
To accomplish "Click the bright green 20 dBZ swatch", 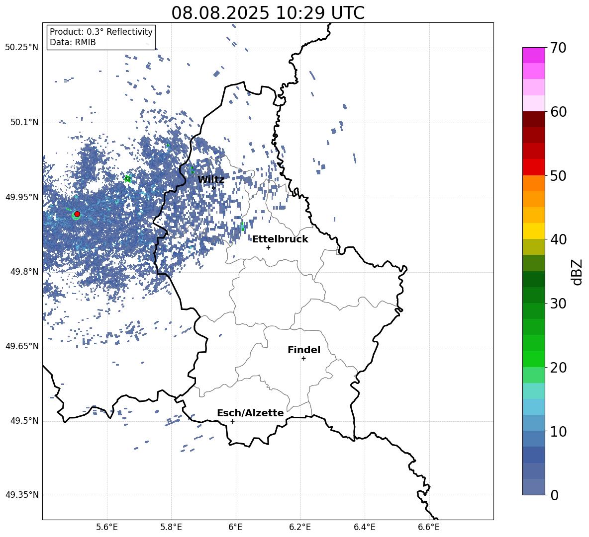I will click(x=534, y=359).
